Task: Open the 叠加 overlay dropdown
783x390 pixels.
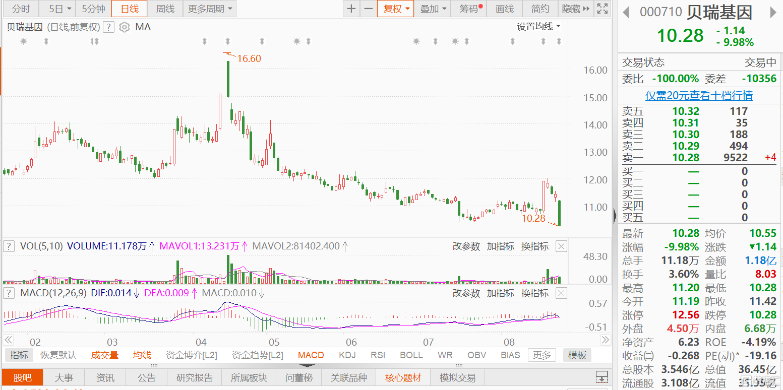Action: click(433, 9)
